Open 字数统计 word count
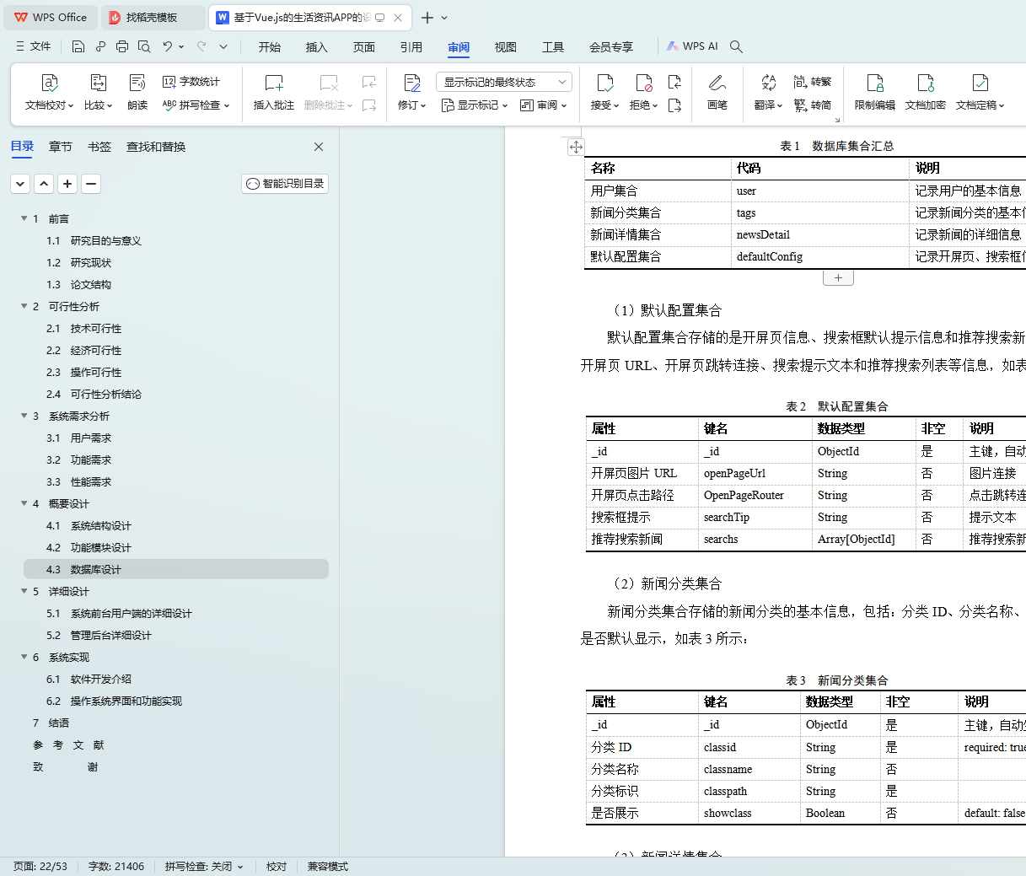Viewport: 1026px width, 876px height. point(191,82)
